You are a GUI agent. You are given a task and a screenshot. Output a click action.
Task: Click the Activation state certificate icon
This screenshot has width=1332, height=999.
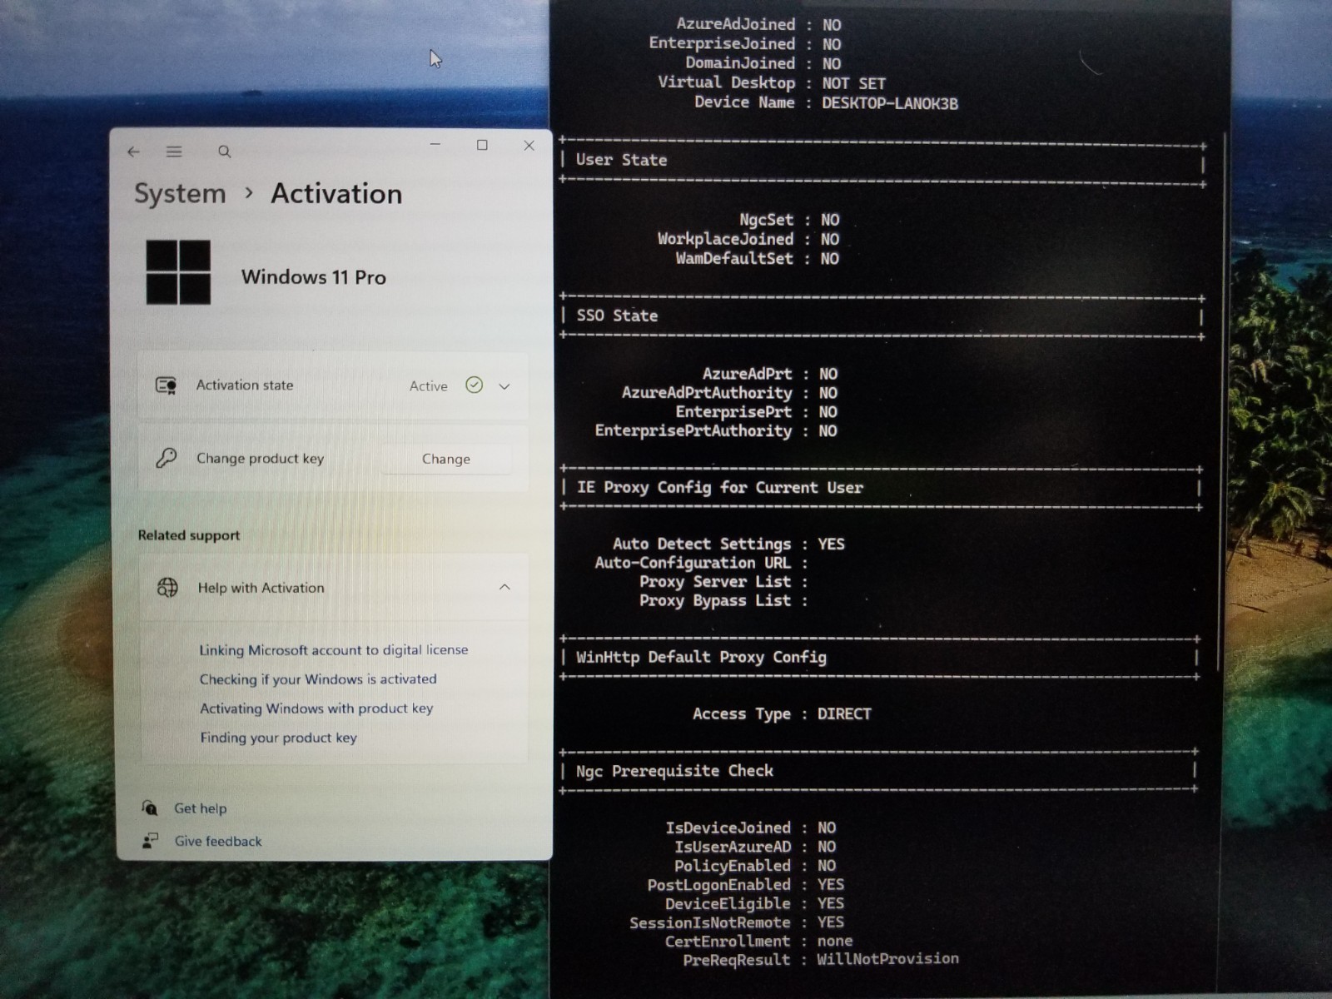[x=166, y=385]
